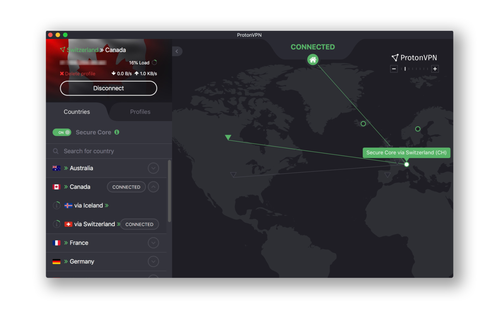Click the Secure Core label
Viewport: 499px width, 309px height.
coord(94,132)
